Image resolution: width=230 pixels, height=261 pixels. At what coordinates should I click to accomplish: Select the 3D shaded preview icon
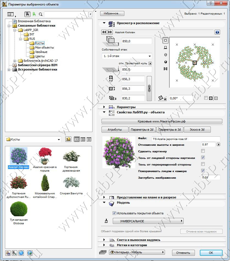pyautogui.click(x=166, y=62)
